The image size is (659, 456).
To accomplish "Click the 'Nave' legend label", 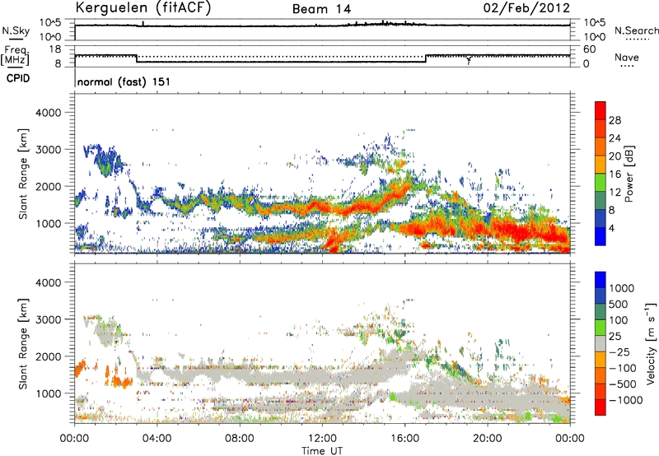I will point(627,57).
